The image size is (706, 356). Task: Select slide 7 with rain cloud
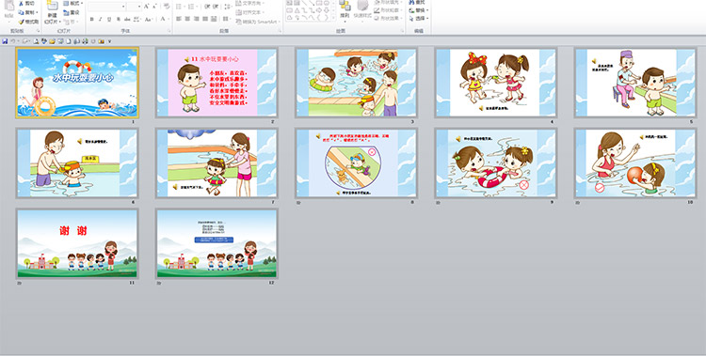pos(217,163)
